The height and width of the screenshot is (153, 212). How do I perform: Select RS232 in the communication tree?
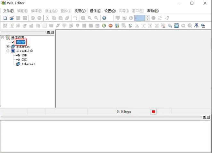click(21, 42)
